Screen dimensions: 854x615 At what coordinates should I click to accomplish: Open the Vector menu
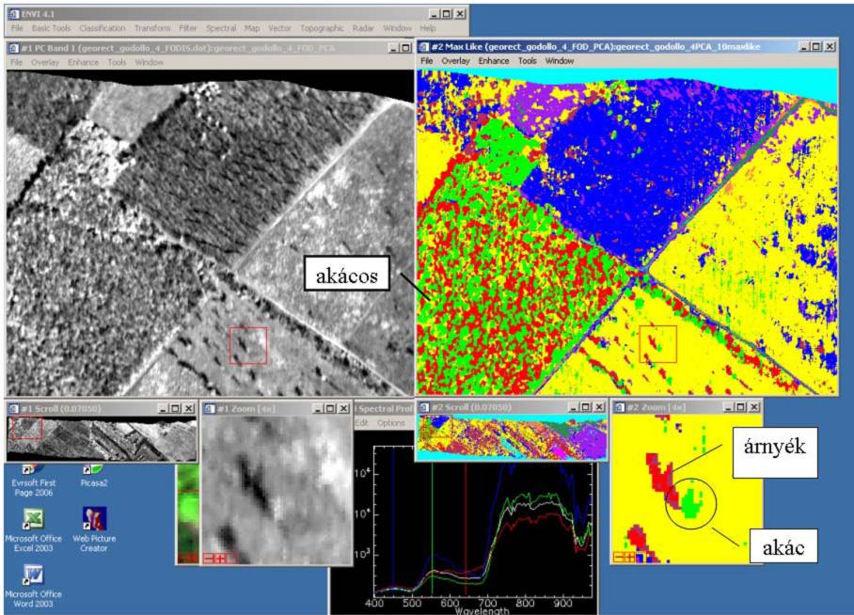(279, 28)
